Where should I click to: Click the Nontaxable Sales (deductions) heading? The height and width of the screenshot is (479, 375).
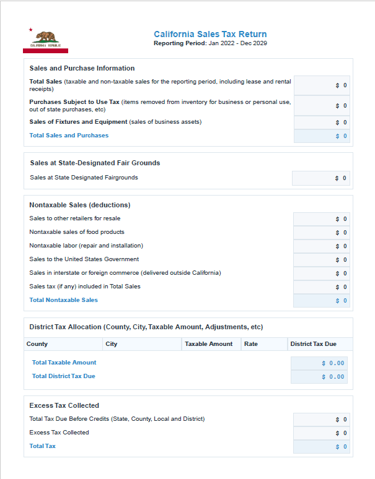(80, 205)
